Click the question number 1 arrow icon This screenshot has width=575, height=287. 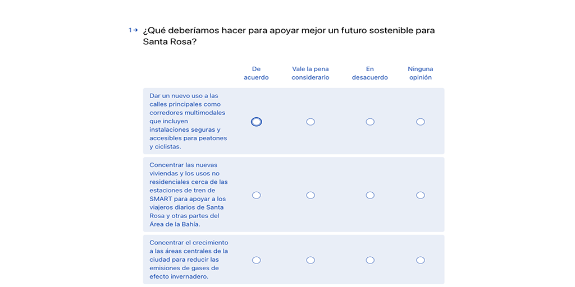coord(133,30)
